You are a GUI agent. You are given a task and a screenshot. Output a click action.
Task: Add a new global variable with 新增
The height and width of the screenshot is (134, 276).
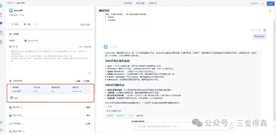(87, 124)
